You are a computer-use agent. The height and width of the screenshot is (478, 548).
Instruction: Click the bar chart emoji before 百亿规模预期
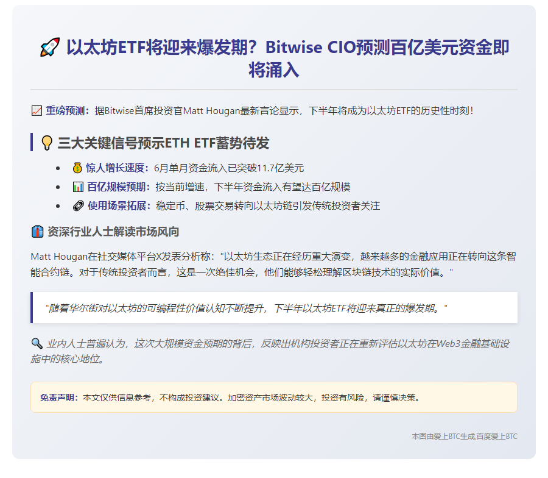pos(78,187)
